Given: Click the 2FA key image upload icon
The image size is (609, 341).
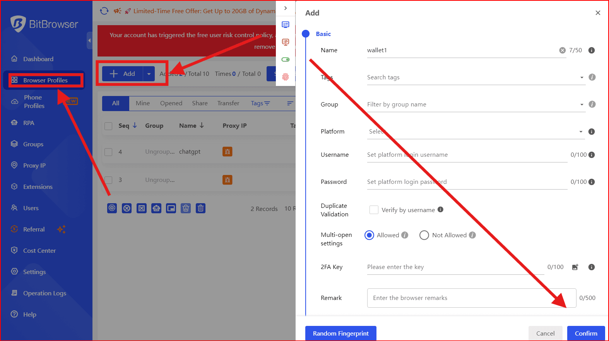Looking at the screenshot, I should (x=575, y=267).
